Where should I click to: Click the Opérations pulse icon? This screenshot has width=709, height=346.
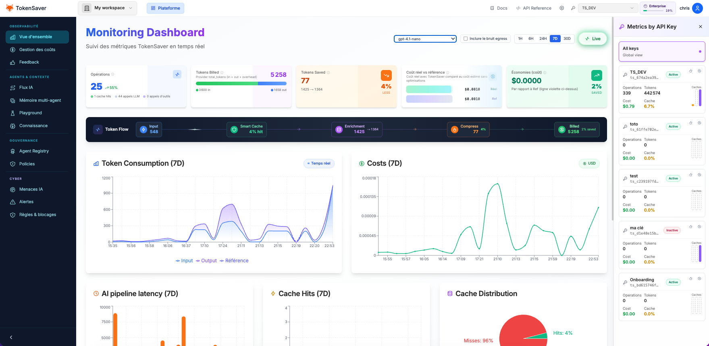tap(177, 74)
